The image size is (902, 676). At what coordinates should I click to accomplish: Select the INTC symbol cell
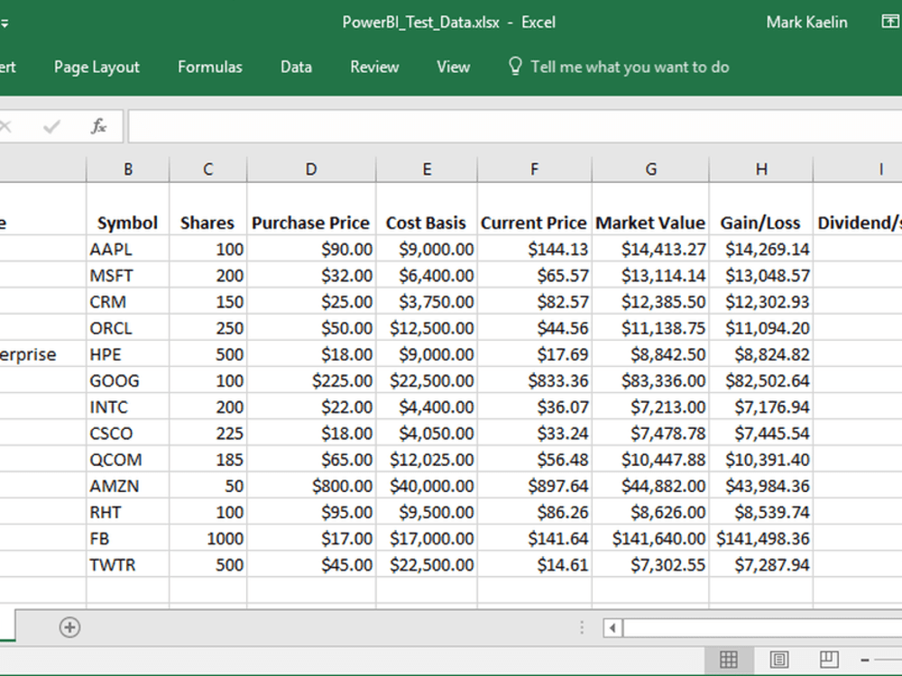tap(128, 407)
